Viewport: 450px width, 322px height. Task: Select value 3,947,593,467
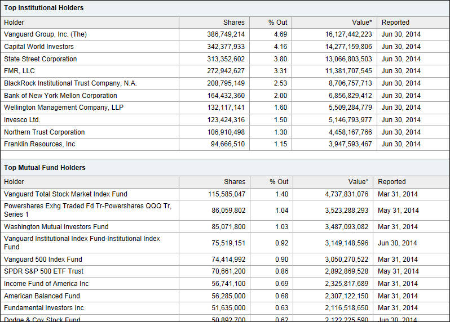[x=350, y=144]
